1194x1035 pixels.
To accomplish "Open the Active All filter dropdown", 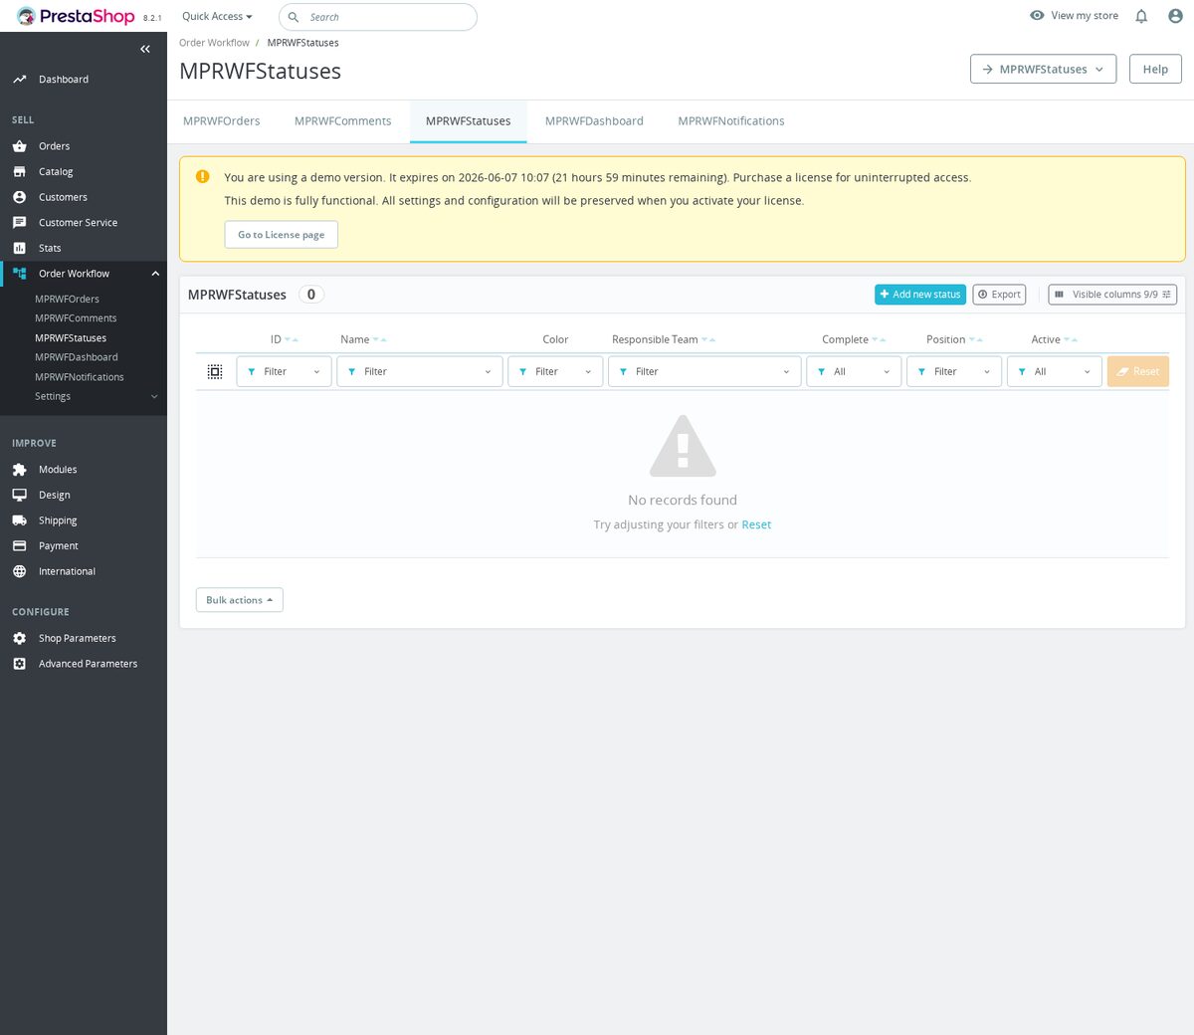I will [x=1055, y=371].
